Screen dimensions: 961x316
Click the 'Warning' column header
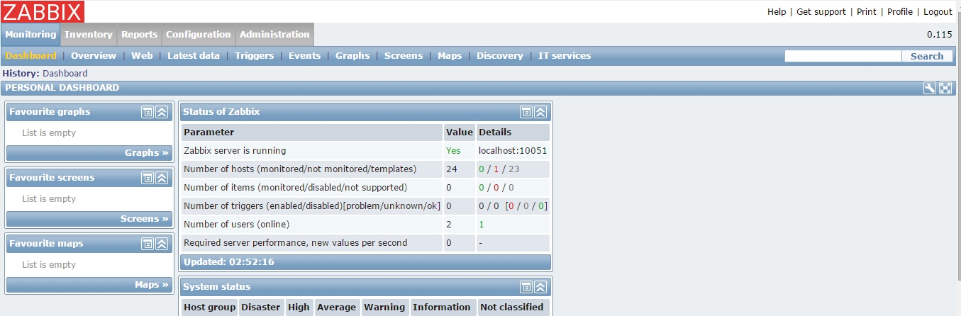[x=384, y=307]
